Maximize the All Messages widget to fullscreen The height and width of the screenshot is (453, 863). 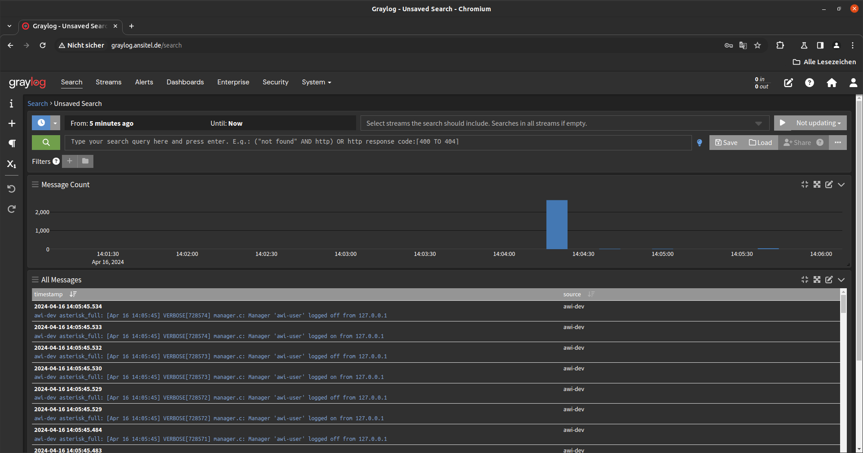[816, 279]
